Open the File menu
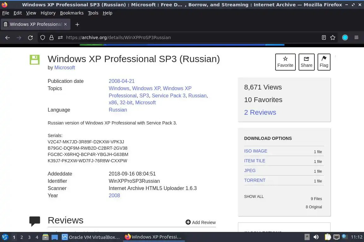Viewport: 364px width, 242px height. [x=6, y=13]
